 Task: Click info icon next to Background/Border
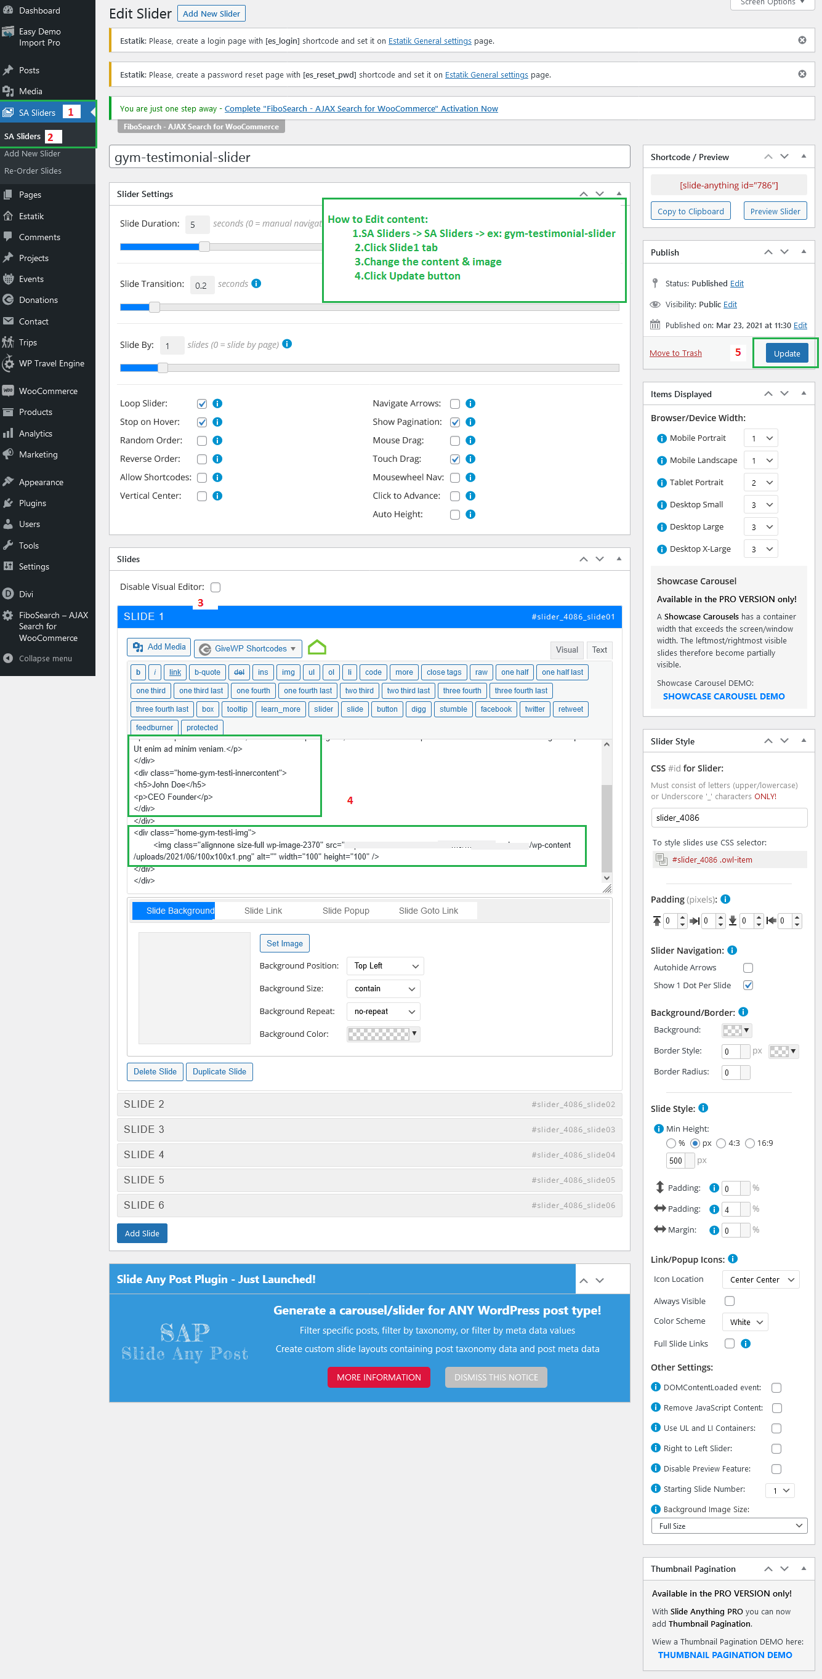(x=743, y=1012)
